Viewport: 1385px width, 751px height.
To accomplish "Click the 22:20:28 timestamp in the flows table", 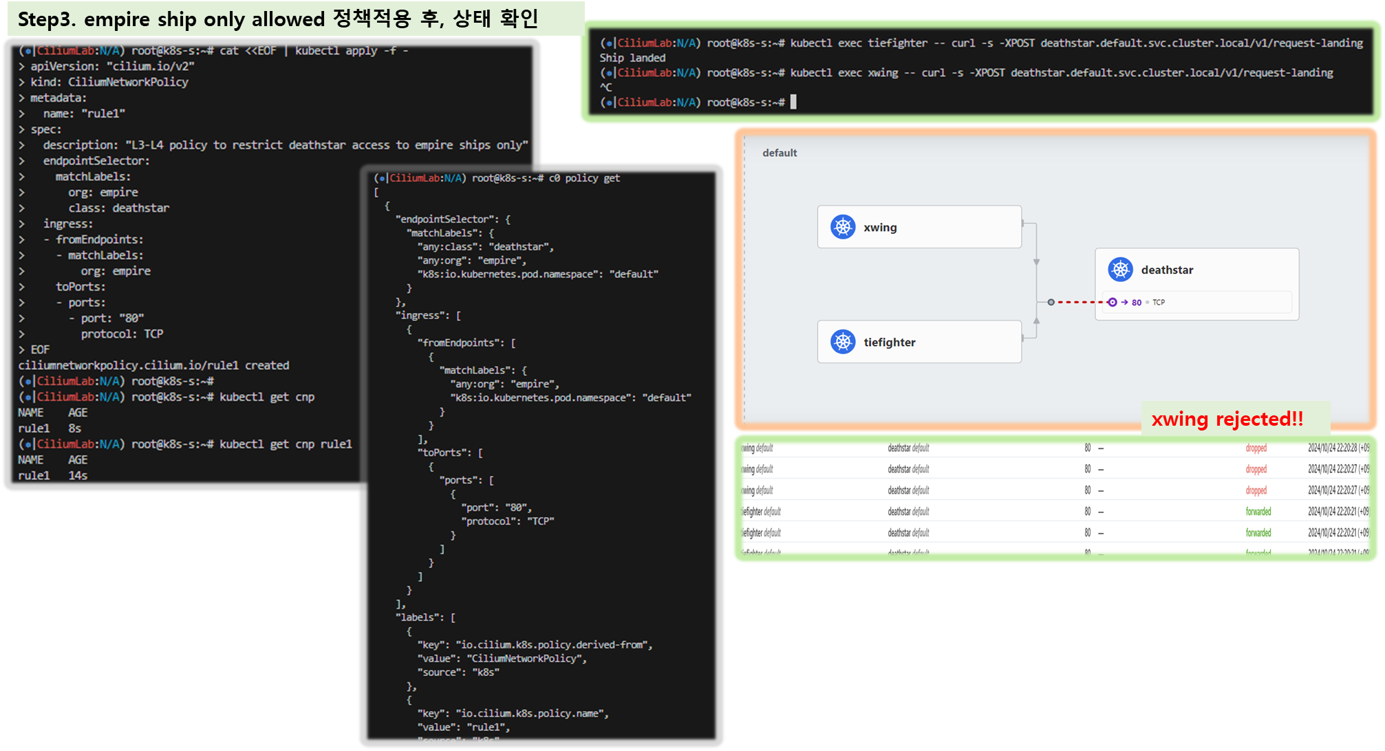I will [1338, 448].
